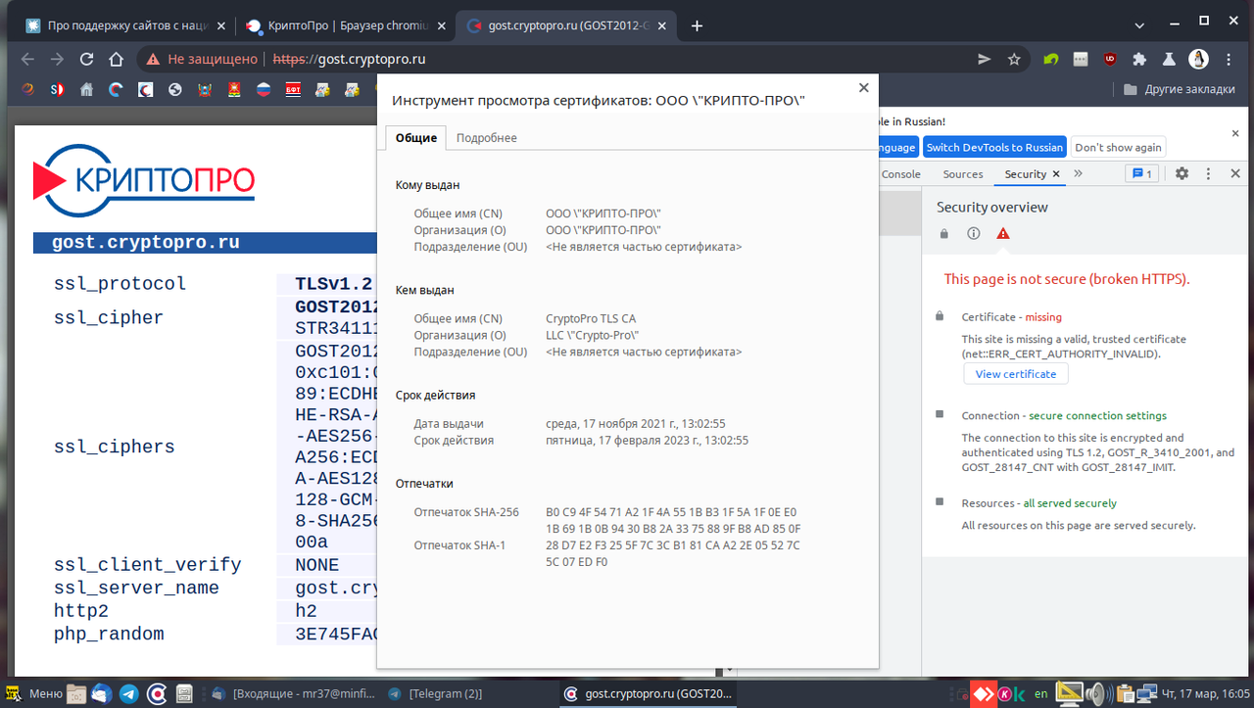
Task: Open the Chromium three-dot main menu
Action: pos(1228,59)
